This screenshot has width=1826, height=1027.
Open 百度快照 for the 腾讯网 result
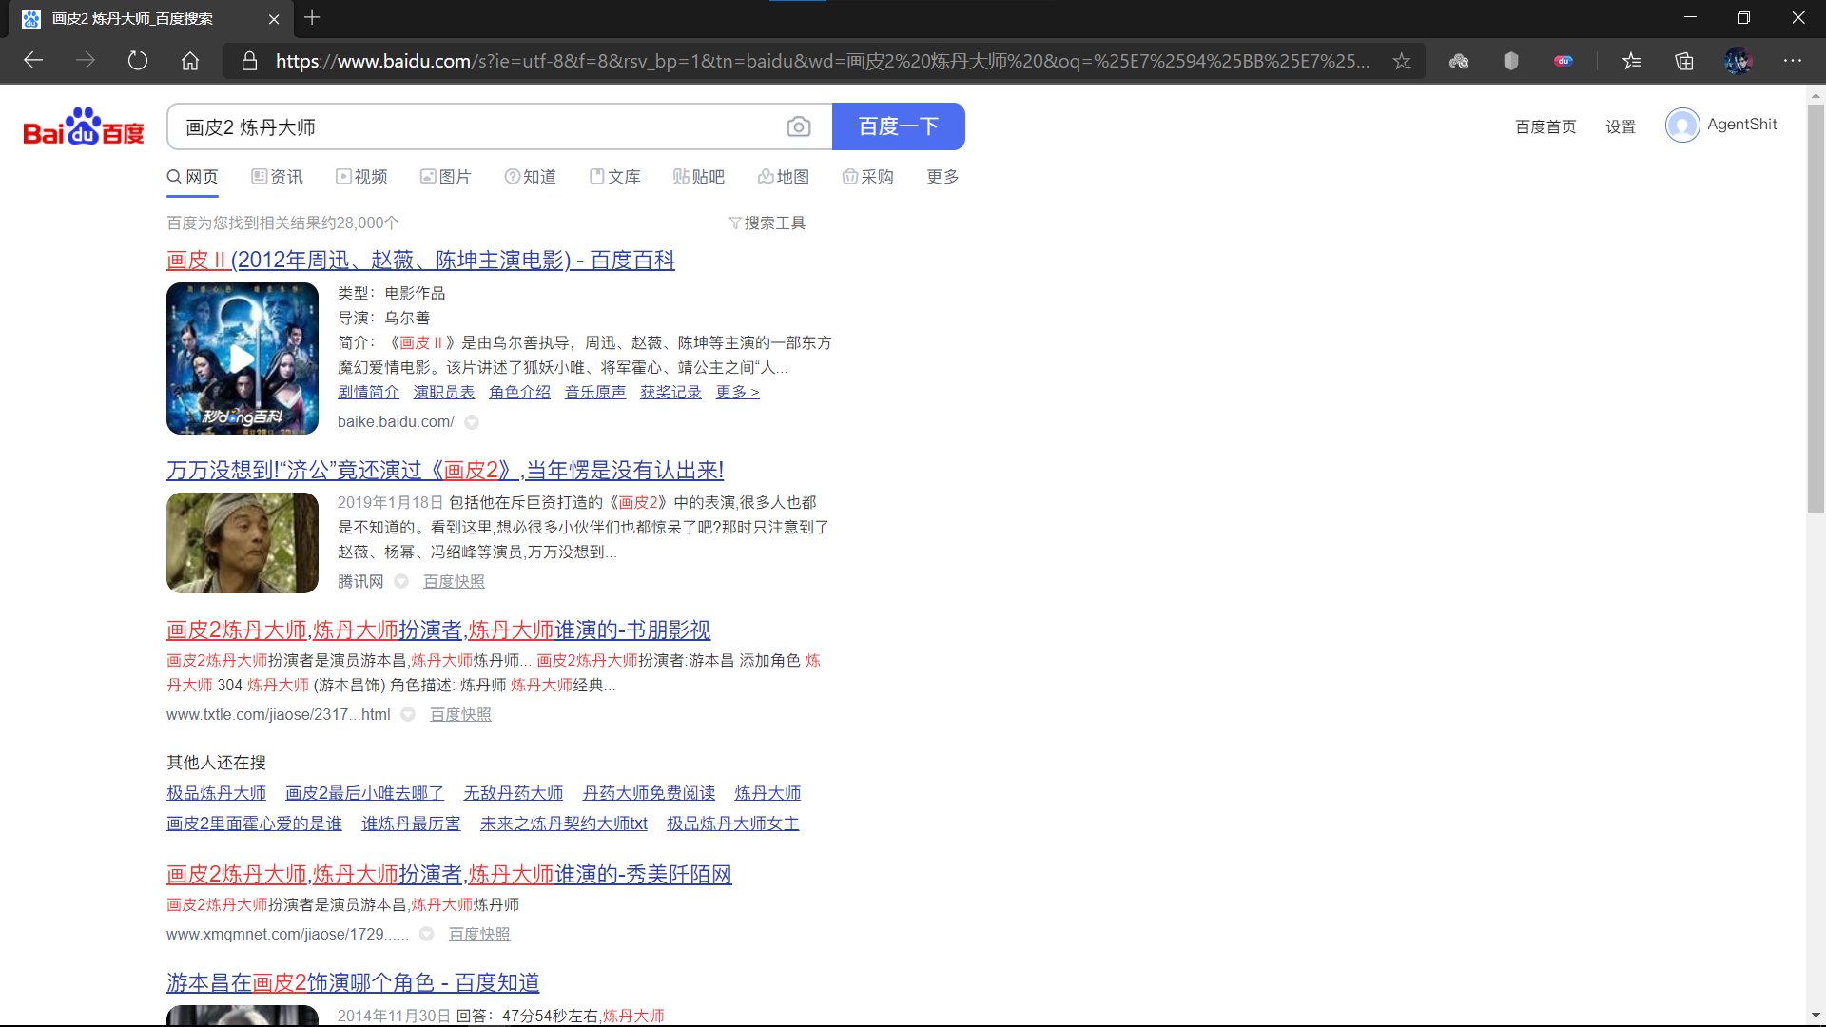point(454,581)
